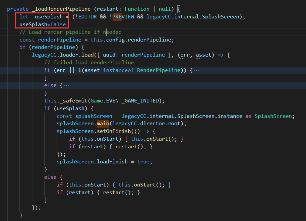Image resolution: width=306 pixels, height=221 pixels.
Task: Click 'SplashScreen' type after 'as'
Action: (x=273, y=116)
